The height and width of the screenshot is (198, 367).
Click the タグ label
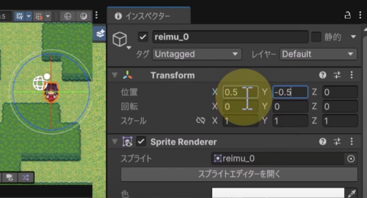[142, 54]
